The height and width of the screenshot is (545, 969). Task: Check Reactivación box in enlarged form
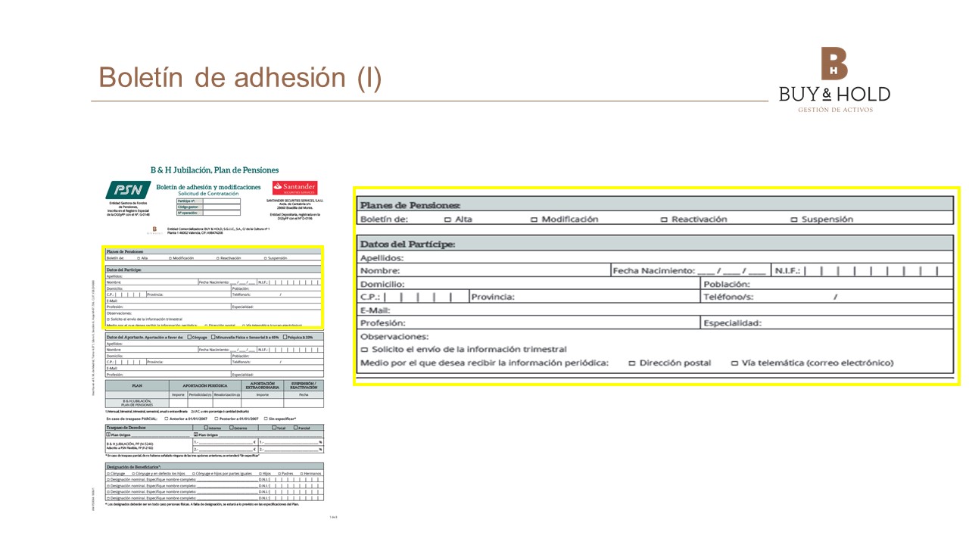[x=664, y=220]
